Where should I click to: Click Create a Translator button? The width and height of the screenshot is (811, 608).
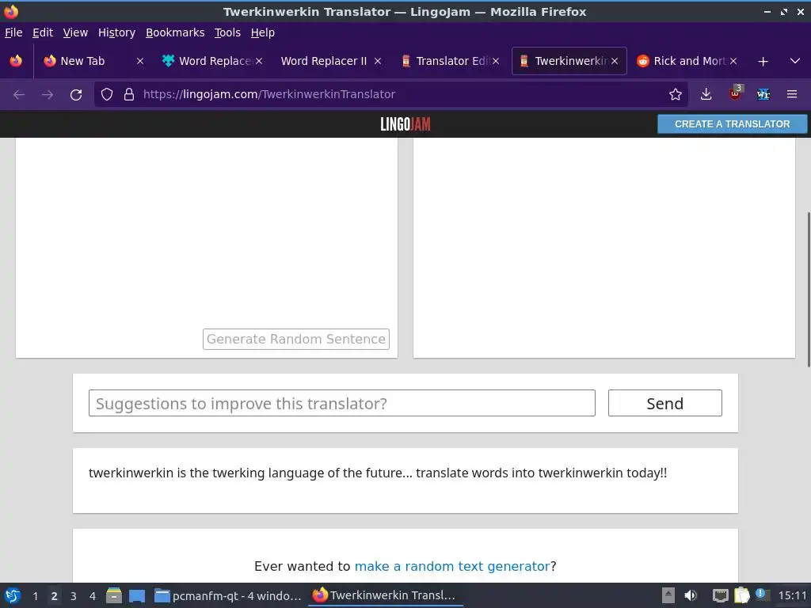pyautogui.click(x=732, y=124)
